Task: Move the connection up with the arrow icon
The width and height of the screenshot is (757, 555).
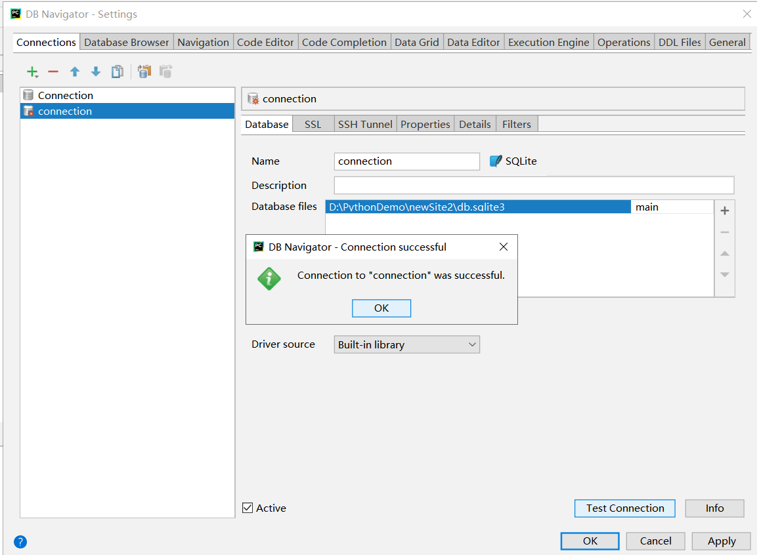Action: pyautogui.click(x=74, y=72)
